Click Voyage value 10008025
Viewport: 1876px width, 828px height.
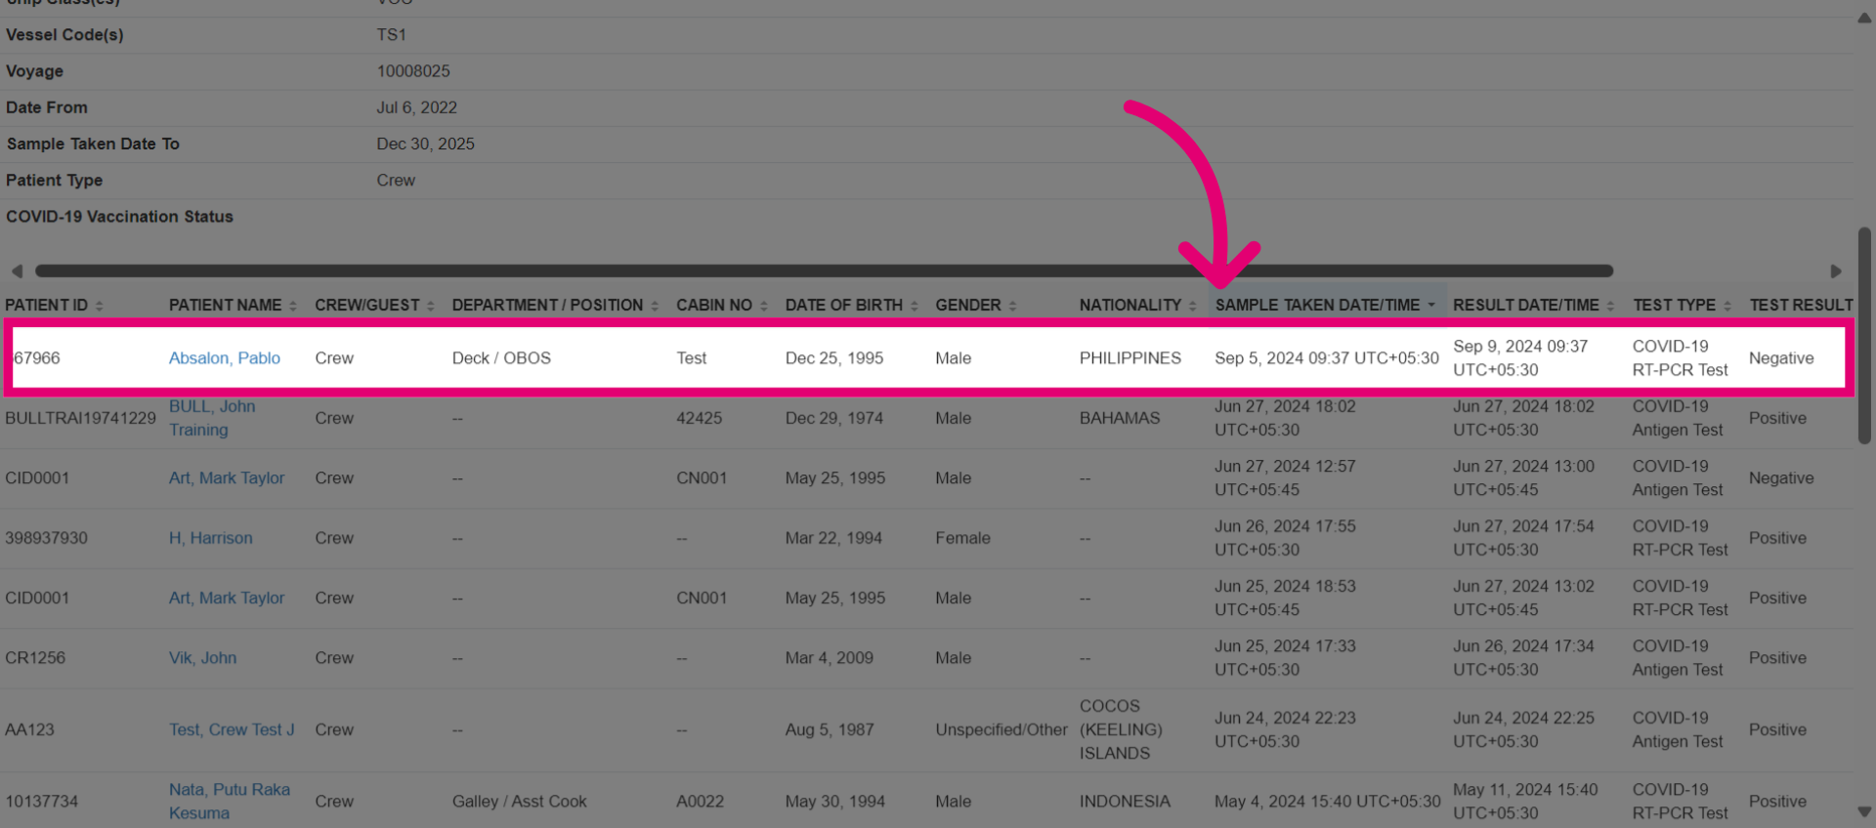coord(413,71)
